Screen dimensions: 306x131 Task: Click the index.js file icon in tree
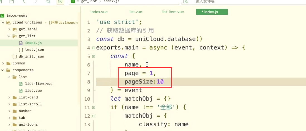click(21, 43)
